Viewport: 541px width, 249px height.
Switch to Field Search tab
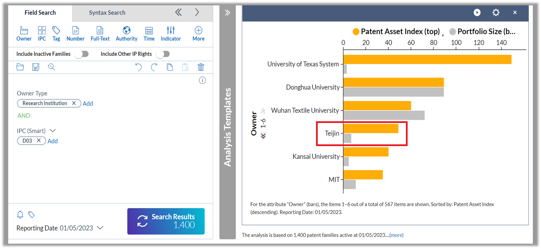pos(40,13)
